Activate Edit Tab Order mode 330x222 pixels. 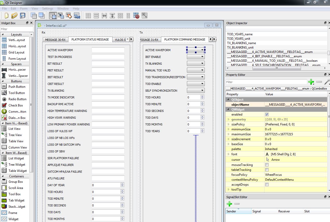point(77,16)
